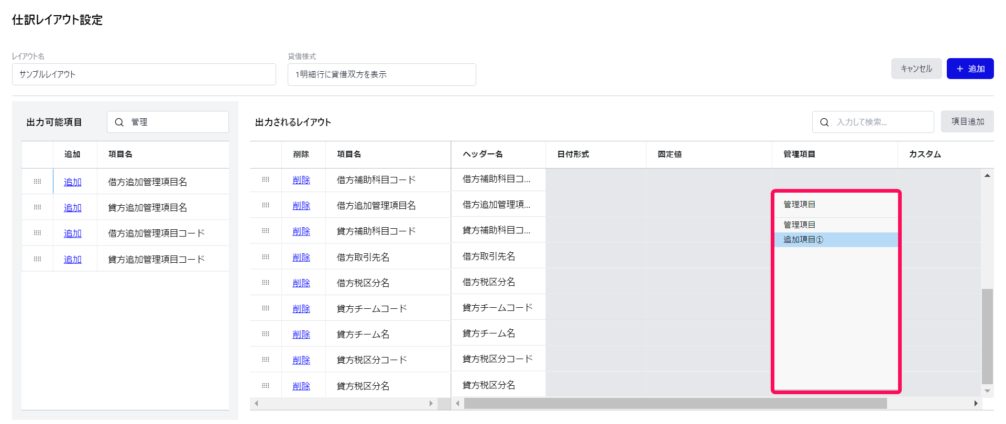Viewport: 1006px width, 424px height.
Task: Click ヘッダー名 cell 貸方税区分コード
Action: (498, 359)
